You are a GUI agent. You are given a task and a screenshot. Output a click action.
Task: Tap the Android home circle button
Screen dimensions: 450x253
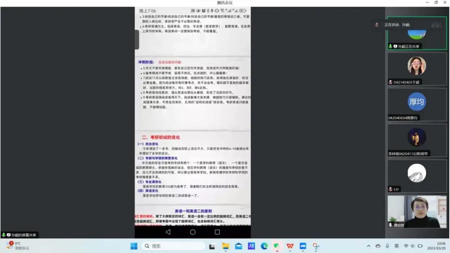pyautogui.click(x=192, y=232)
